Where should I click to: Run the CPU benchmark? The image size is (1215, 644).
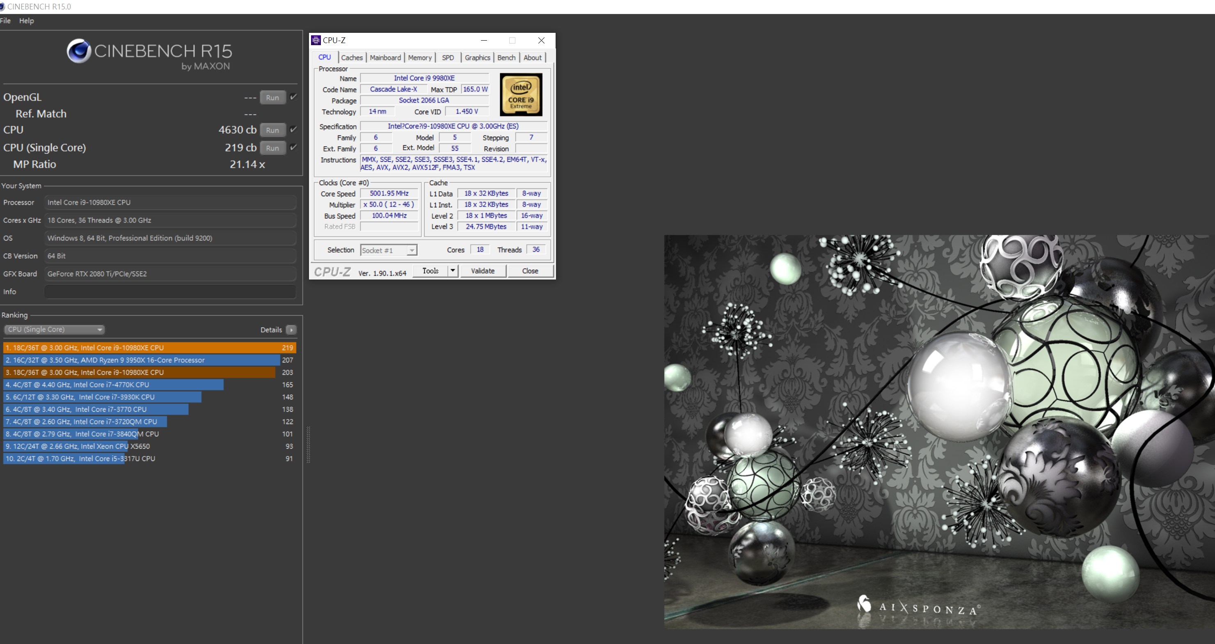point(272,130)
